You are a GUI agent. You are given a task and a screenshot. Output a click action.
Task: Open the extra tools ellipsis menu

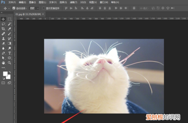coord(3,68)
